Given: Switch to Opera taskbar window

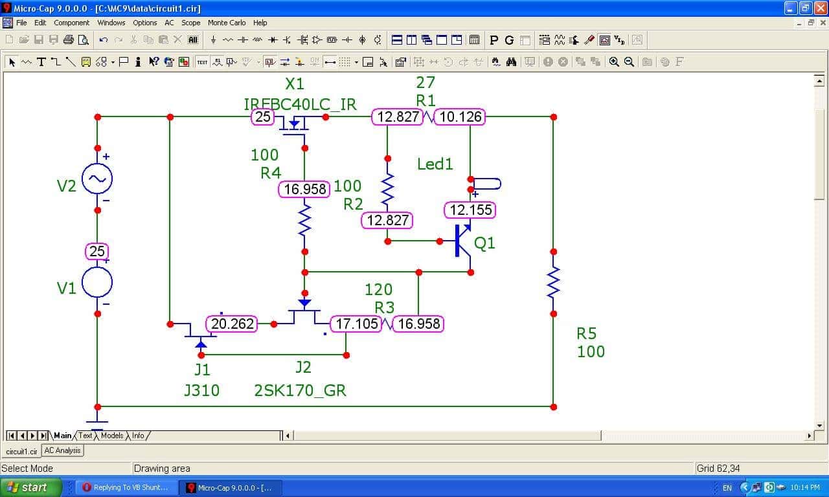Looking at the screenshot, I should [x=127, y=487].
